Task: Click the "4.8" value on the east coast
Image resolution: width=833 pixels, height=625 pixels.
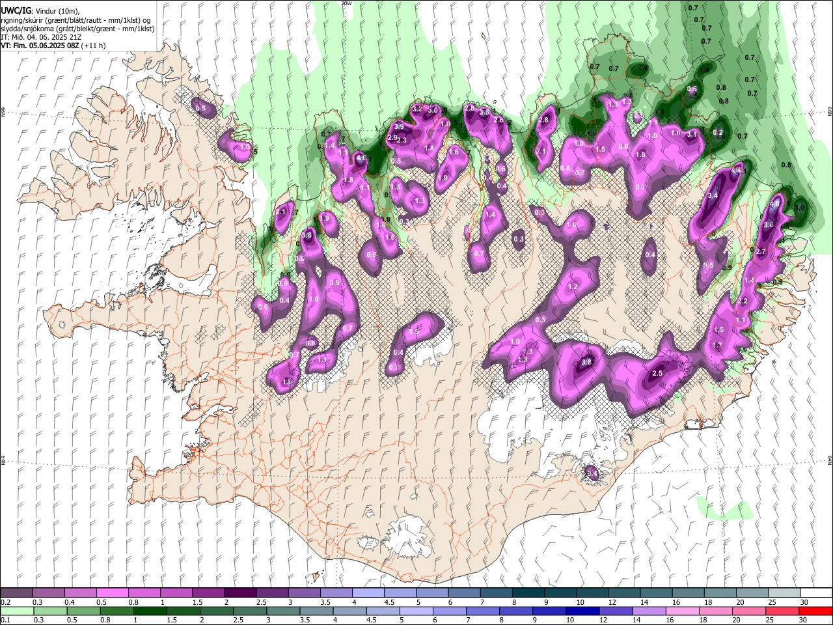Action: [774, 204]
